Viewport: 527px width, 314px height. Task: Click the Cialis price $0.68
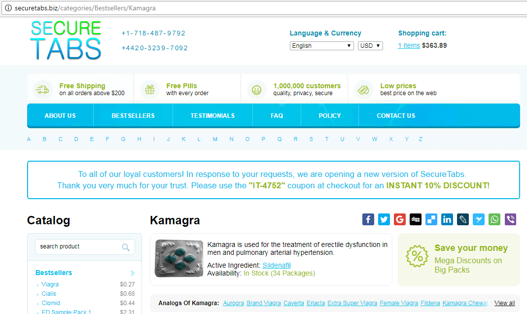click(127, 293)
